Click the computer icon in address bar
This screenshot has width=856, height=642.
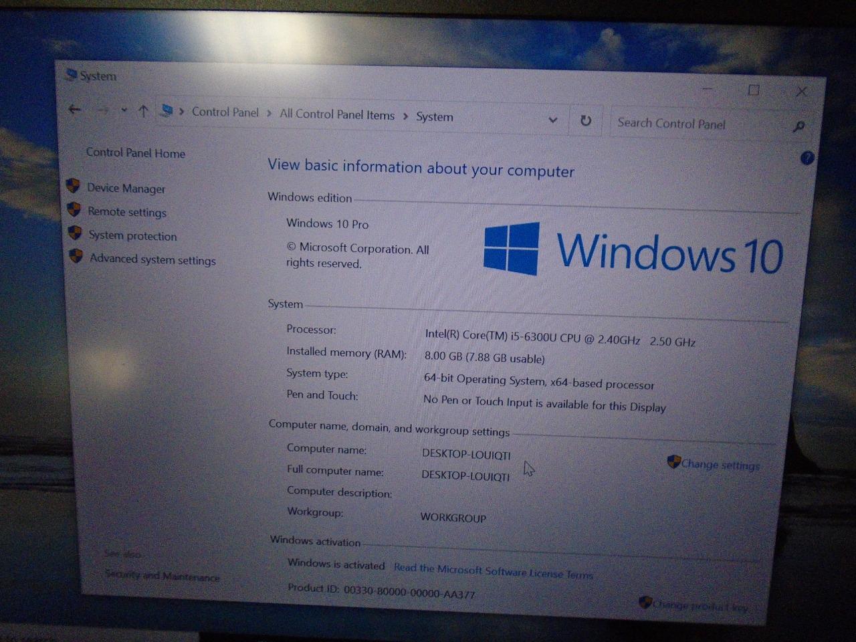pos(167,111)
